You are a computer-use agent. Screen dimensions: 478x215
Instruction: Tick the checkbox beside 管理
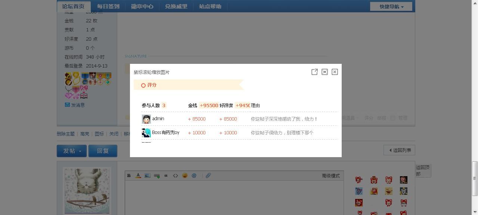pyautogui.click(x=392, y=118)
